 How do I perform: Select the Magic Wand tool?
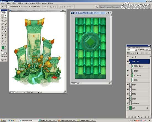[6, 18]
